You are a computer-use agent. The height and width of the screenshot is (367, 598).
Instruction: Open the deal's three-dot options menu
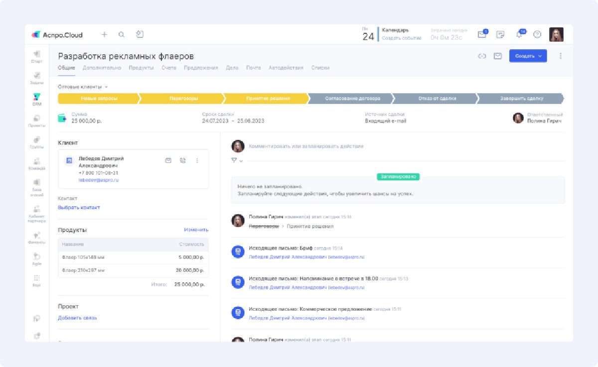point(561,56)
